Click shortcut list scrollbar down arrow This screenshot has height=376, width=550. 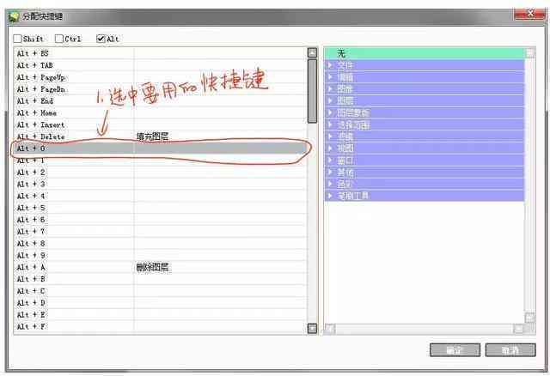click(x=312, y=328)
